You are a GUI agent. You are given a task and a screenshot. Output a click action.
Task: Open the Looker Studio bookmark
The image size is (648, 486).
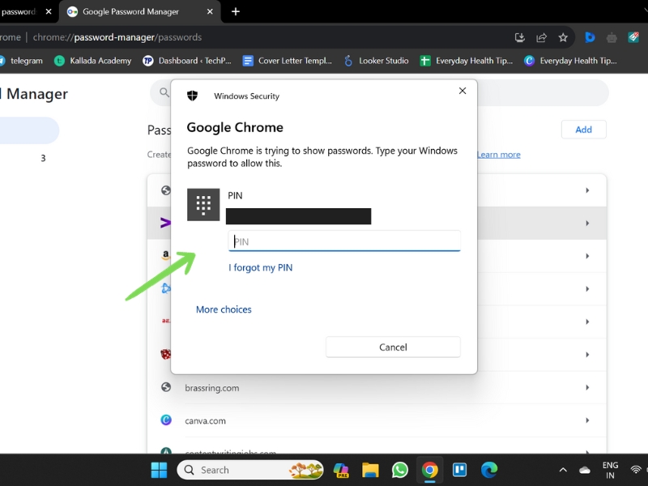(377, 61)
